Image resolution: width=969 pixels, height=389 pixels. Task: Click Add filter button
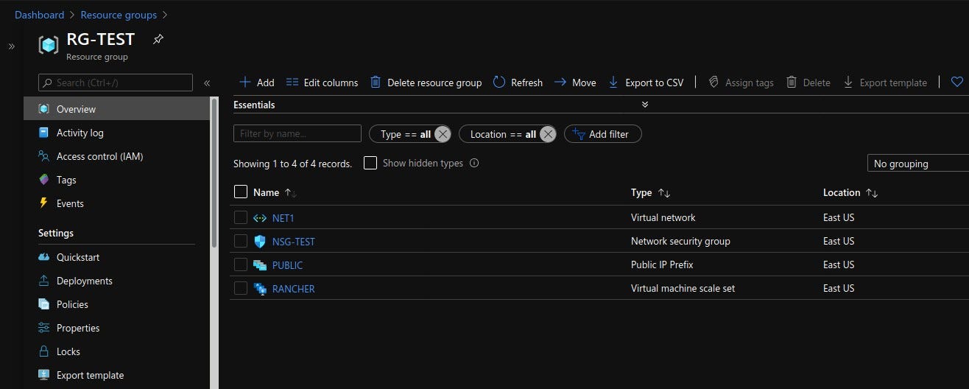603,134
